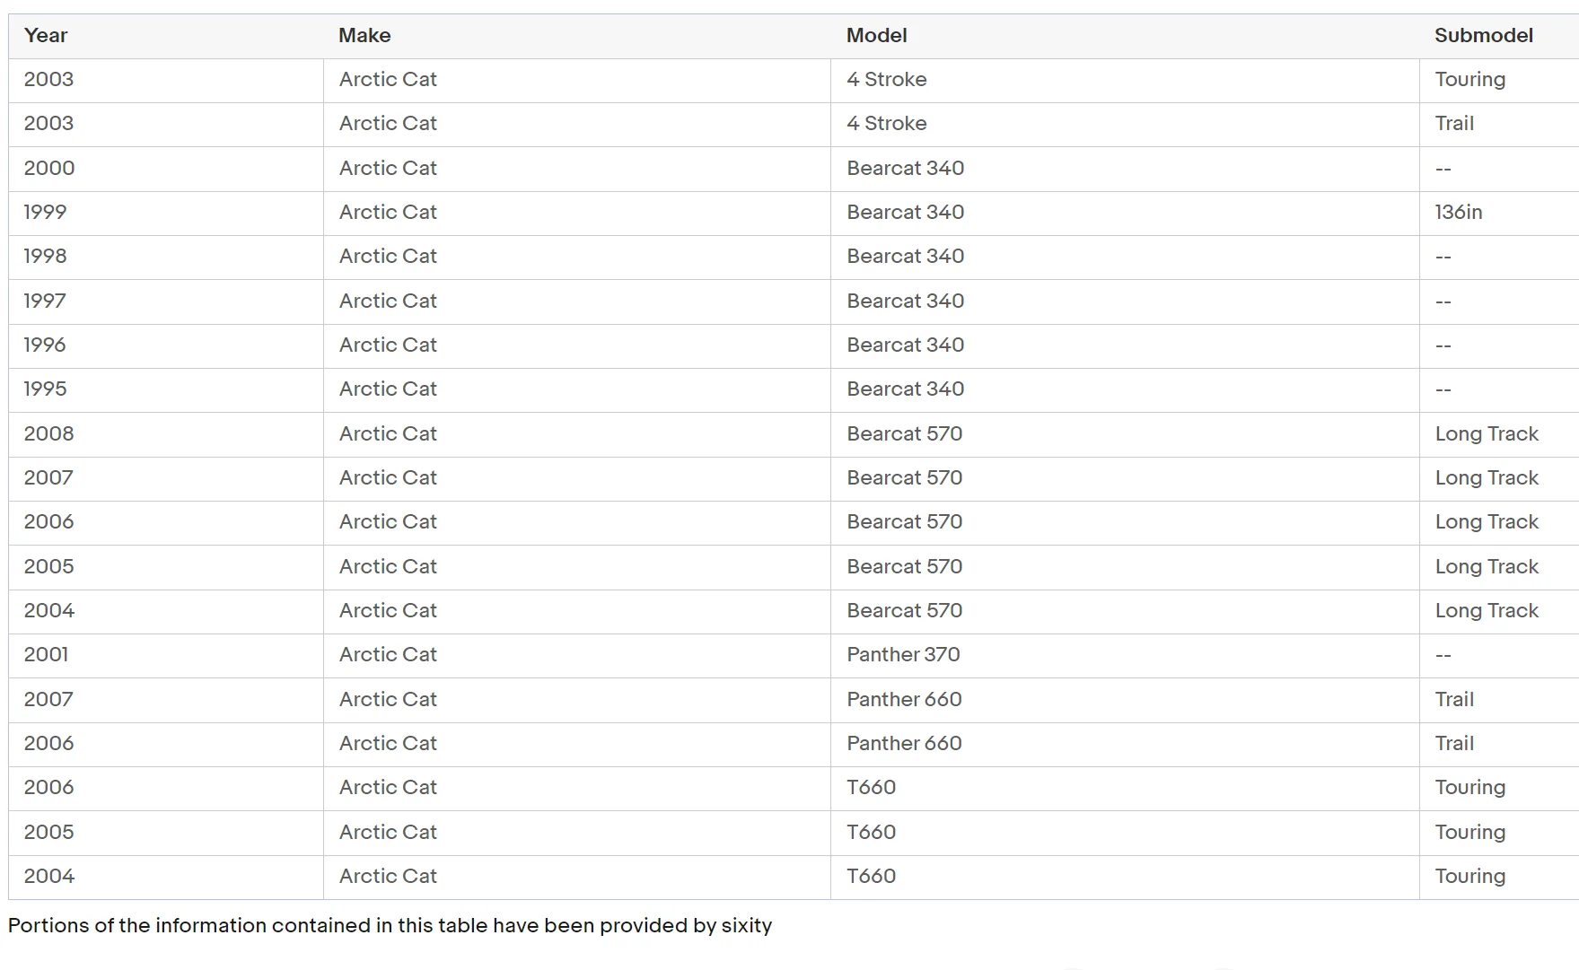This screenshot has width=1579, height=970.
Task: Click the table attribution footnote text
Action: (x=390, y=926)
